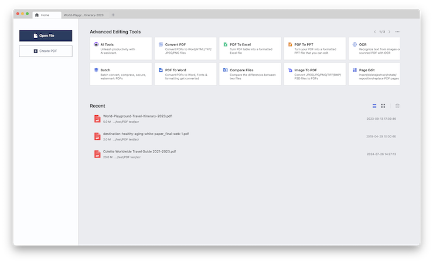Select the PDF To Word icon
Screen dimensions: 433x263
coord(161,70)
